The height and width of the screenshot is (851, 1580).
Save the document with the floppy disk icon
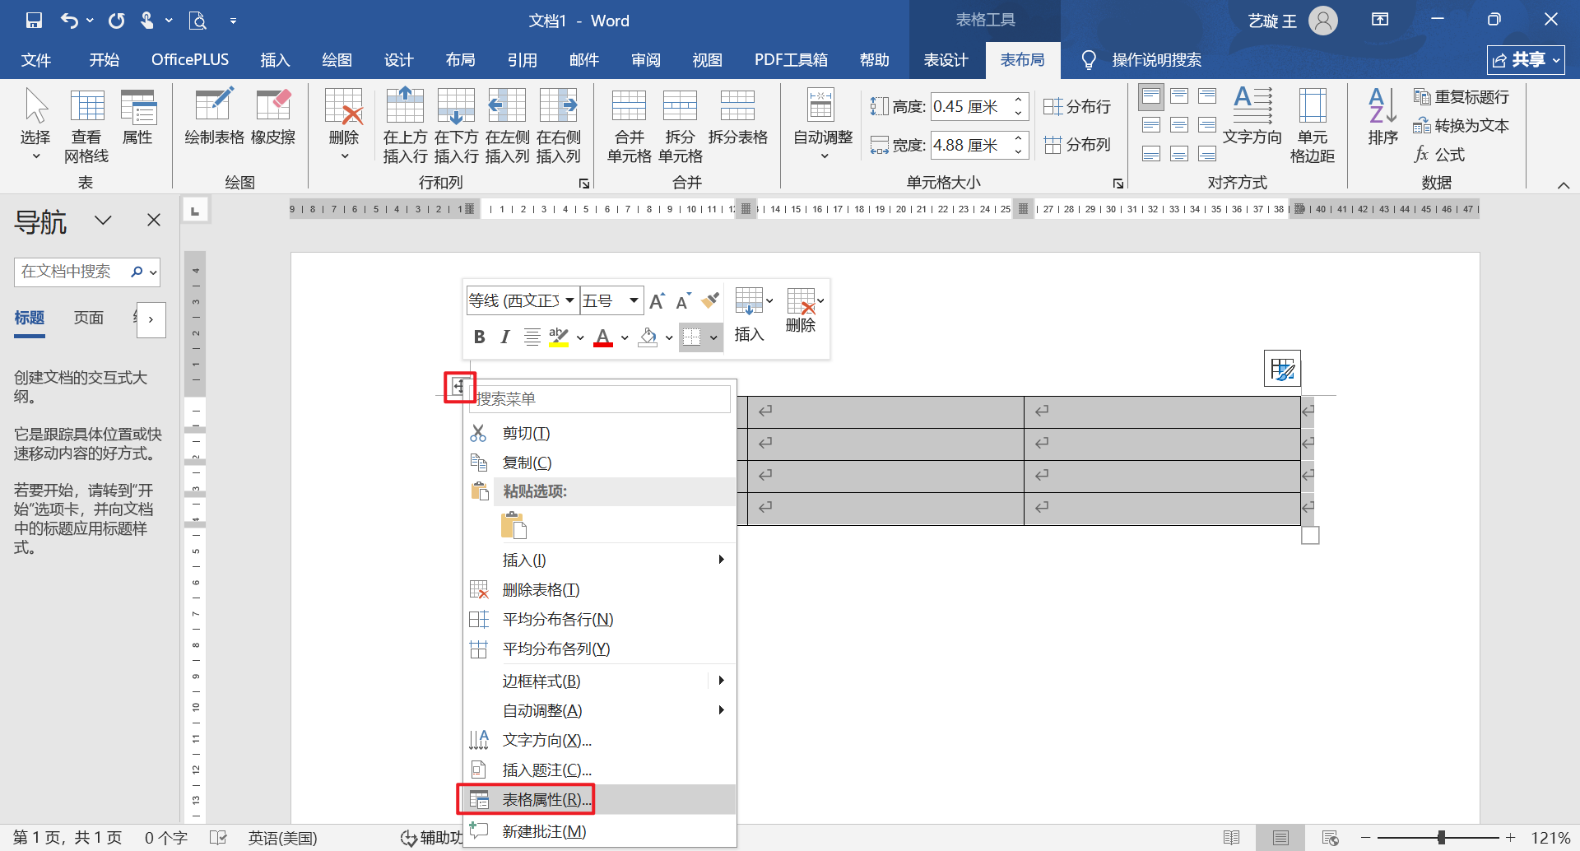click(34, 21)
